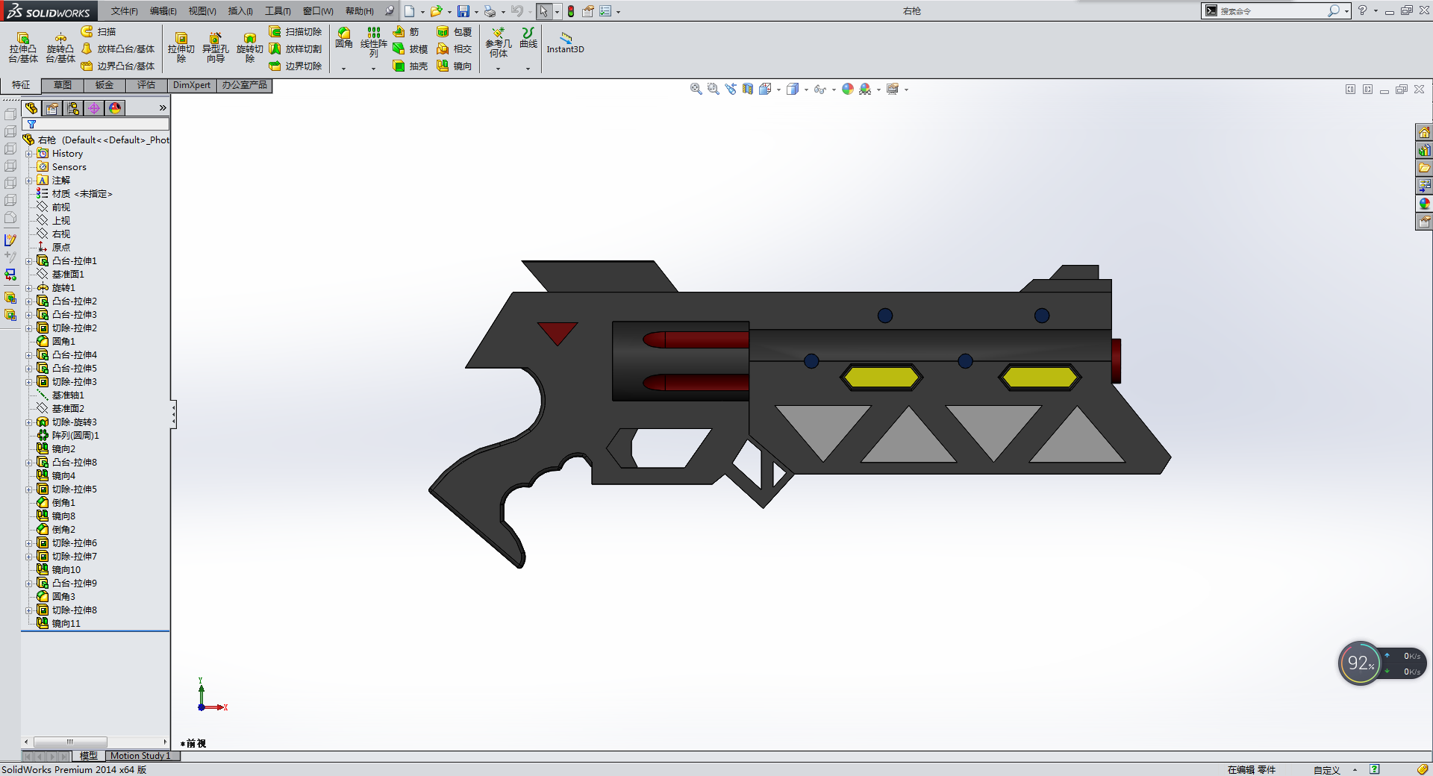Screen dimensions: 1433x776
Task: Open 参考几何体 reference geometry tool
Action: 499,42
